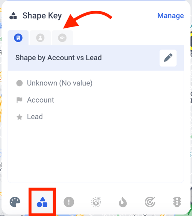
Task: Click the globe with flag territory icon
Action: click(x=96, y=202)
